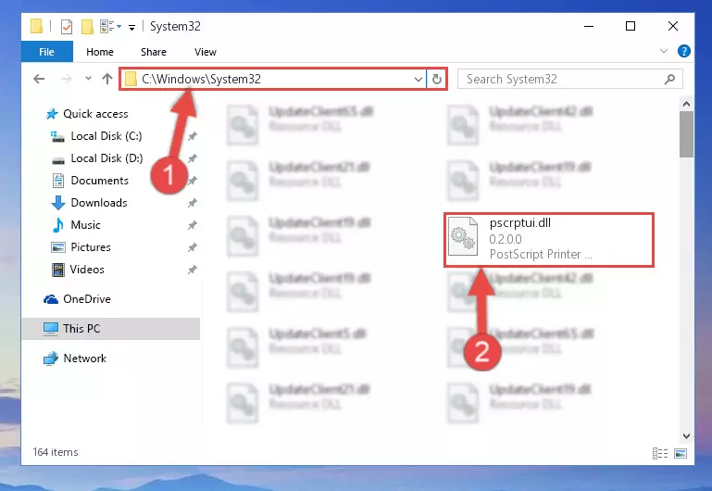Switch to the Home ribbon tab

pyautogui.click(x=100, y=52)
